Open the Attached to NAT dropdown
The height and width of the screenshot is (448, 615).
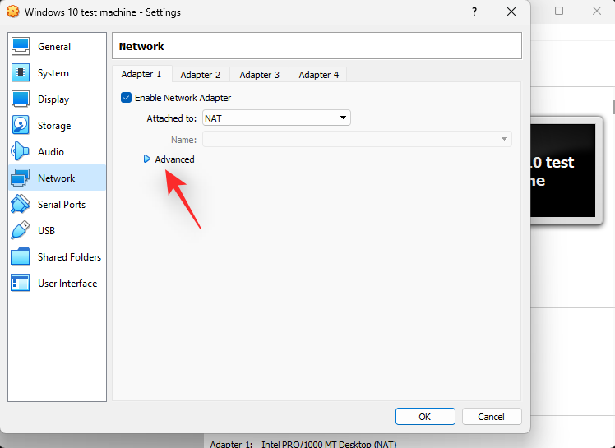pyautogui.click(x=276, y=118)
